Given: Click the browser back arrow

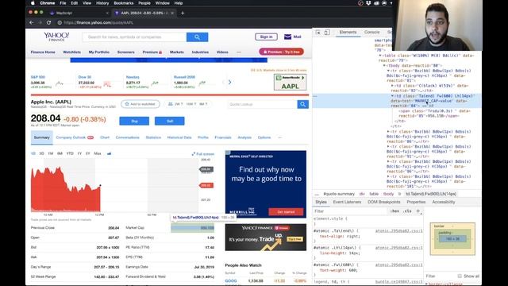Looking at the screenshot, I should (x=32, y=23).
